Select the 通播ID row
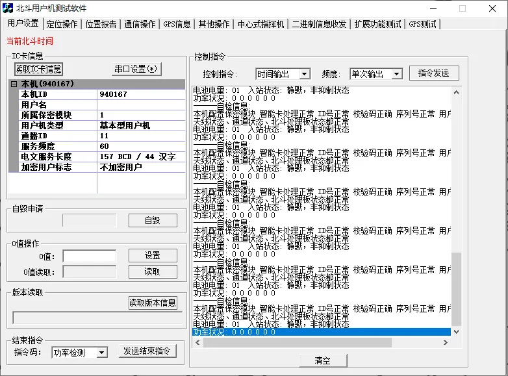Screen dimensions: 508x376 click(x=102, y=136)
